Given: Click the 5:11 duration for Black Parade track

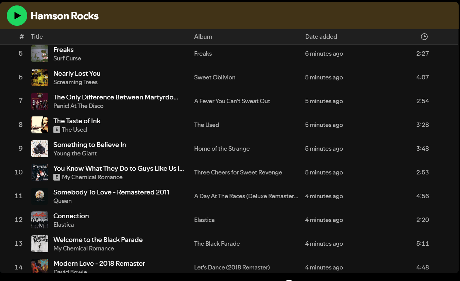Looking at the screenshot, I should (423, 244).
